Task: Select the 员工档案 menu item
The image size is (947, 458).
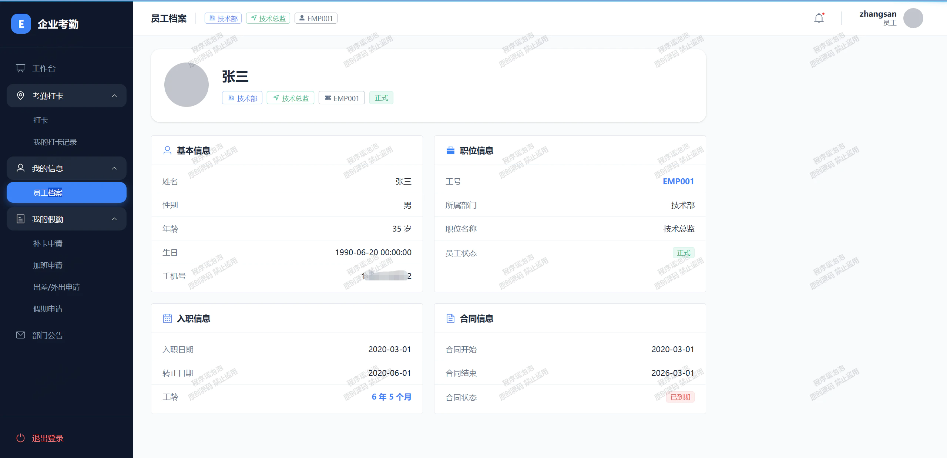Action: click(x=67, y=192)
